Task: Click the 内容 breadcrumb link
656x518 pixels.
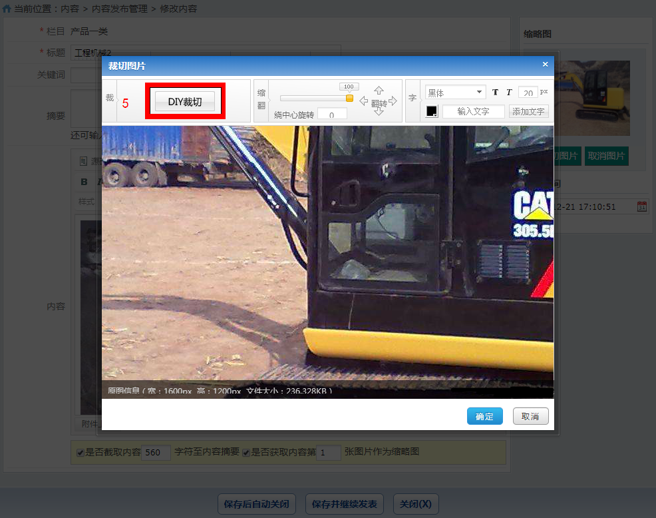Action: click(70, 9)
